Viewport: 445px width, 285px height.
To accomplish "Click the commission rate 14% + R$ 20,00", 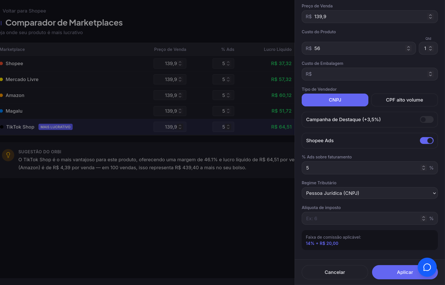I will click(322, 243).
